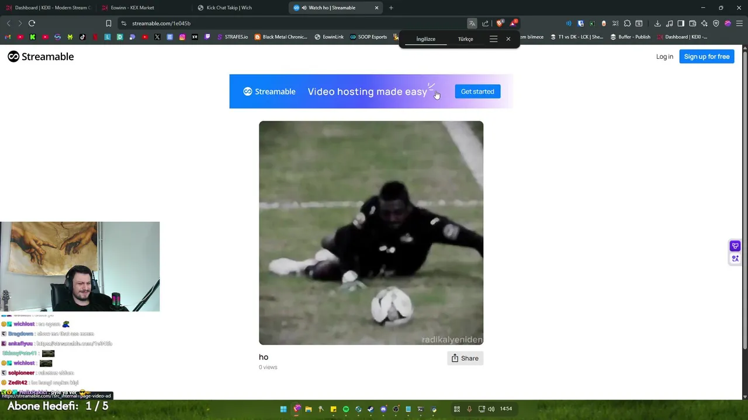This screenshot has height=420, width=748.
Task: Open the Twitch bookmark icon
Action: 207,37
